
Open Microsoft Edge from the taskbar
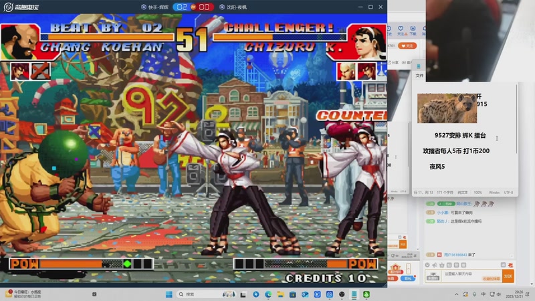click(x=268, y=294)
